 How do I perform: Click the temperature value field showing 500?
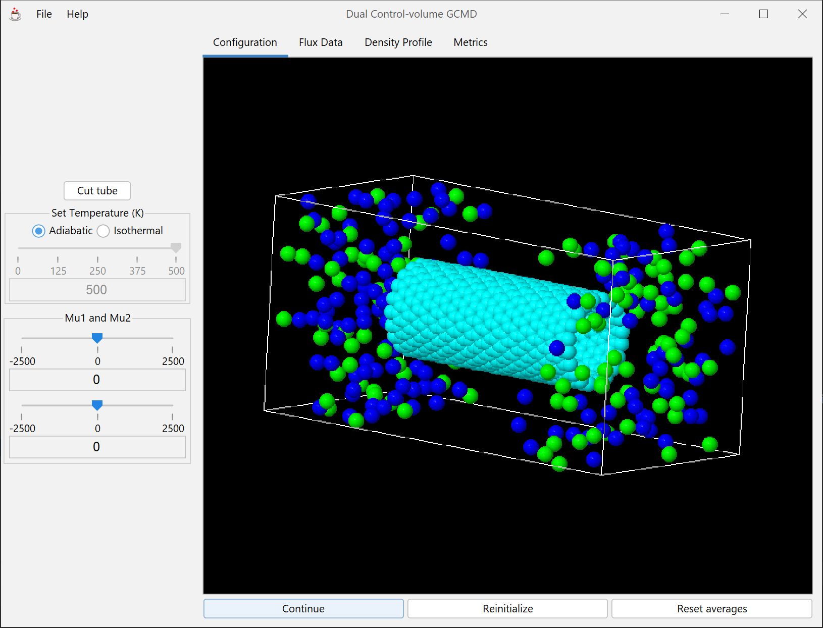[97, 290]
